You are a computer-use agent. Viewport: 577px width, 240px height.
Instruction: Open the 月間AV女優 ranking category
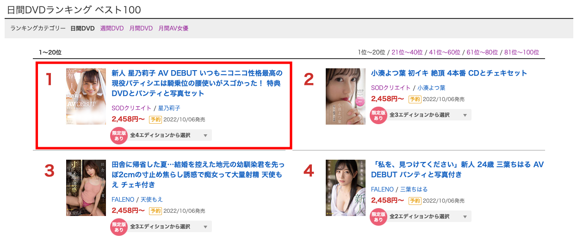(174, 28)
